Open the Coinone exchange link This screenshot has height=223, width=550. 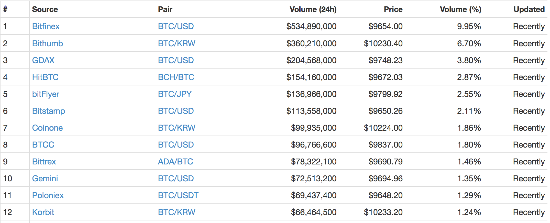(x=47, y=128)
